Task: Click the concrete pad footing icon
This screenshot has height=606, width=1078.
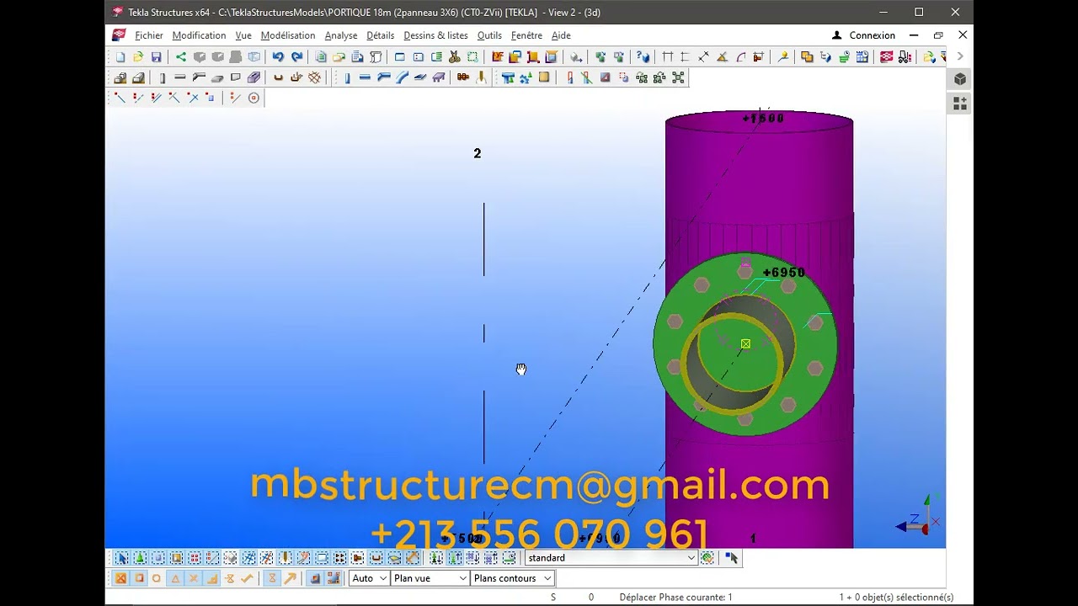Action: click(x=120, y=77)
